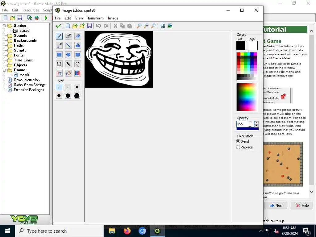Pick a color from the rainbow spectrum

(x=247, y=97)
